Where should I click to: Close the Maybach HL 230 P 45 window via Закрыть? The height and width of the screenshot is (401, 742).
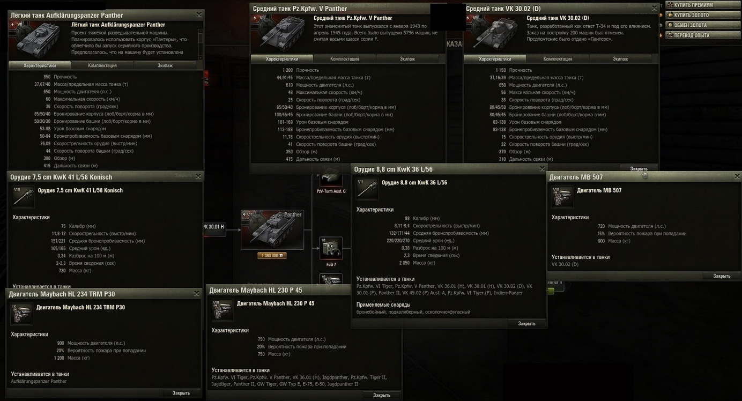(x=381, y=395)
